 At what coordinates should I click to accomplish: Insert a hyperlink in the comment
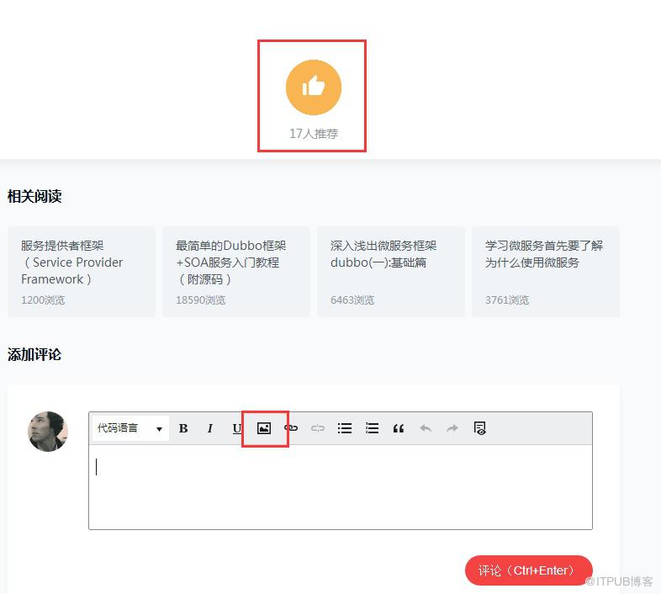[x=291, y=428]
